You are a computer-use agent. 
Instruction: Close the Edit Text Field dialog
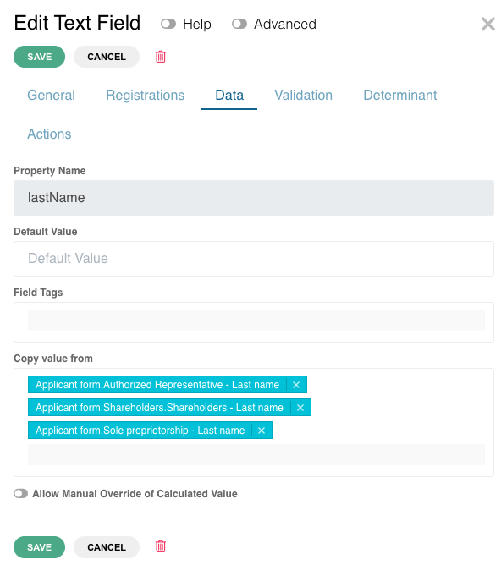coord(488,25)
